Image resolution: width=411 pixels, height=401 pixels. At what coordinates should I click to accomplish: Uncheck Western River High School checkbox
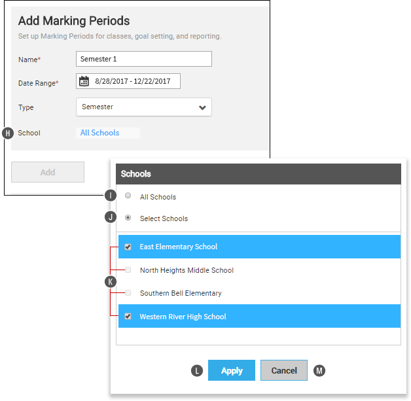point(128,316)
